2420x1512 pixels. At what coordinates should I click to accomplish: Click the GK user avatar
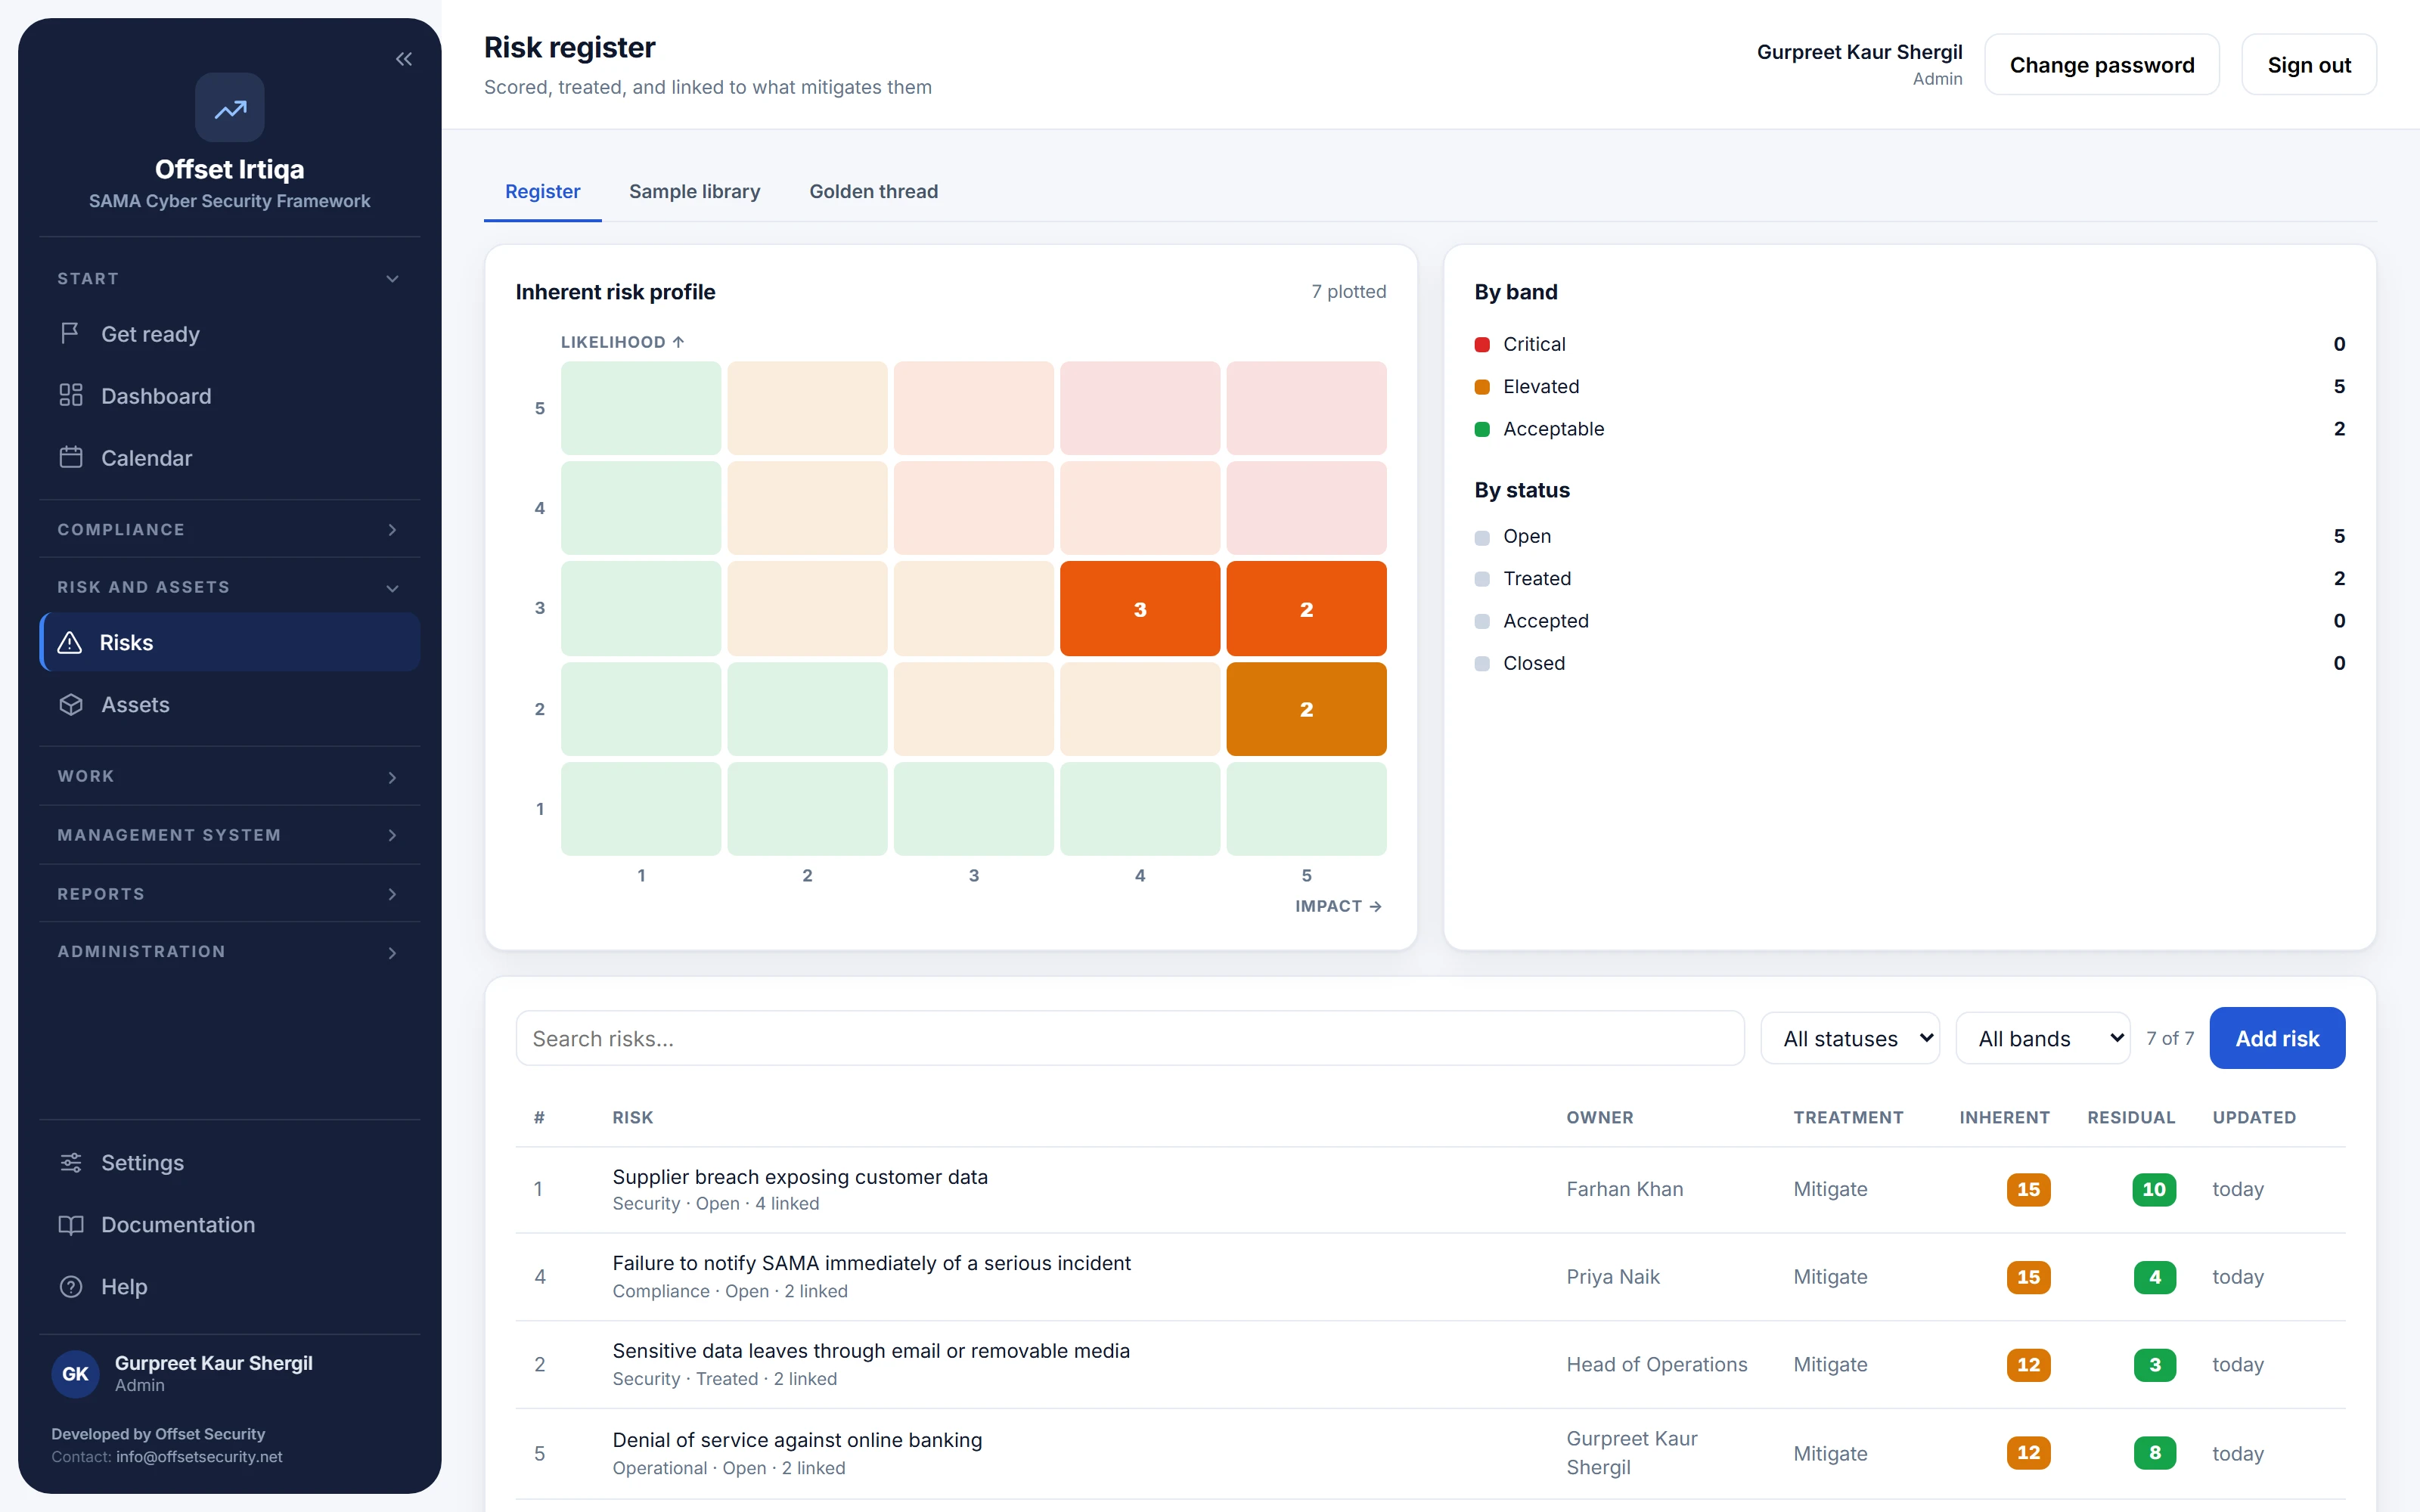tap(76, 1373)
